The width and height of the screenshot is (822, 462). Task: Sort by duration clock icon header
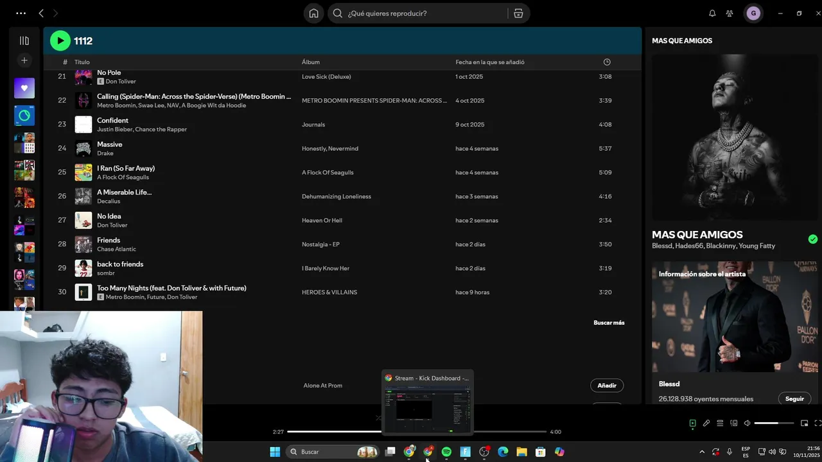click(x=607, y=62)
